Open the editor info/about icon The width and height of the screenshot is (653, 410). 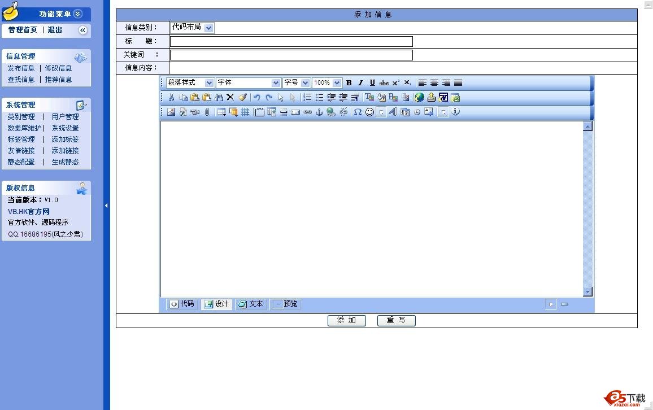(x=456, y=112)
